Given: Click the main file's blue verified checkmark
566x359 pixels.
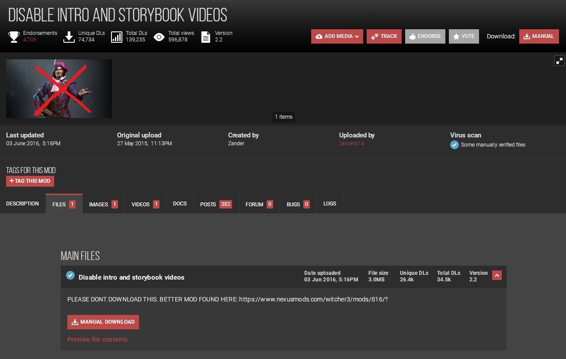Looking at the screenshot, I should 70,275.
